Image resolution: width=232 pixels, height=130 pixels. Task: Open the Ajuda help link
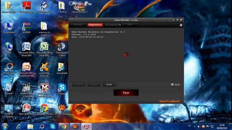[175, 84]
